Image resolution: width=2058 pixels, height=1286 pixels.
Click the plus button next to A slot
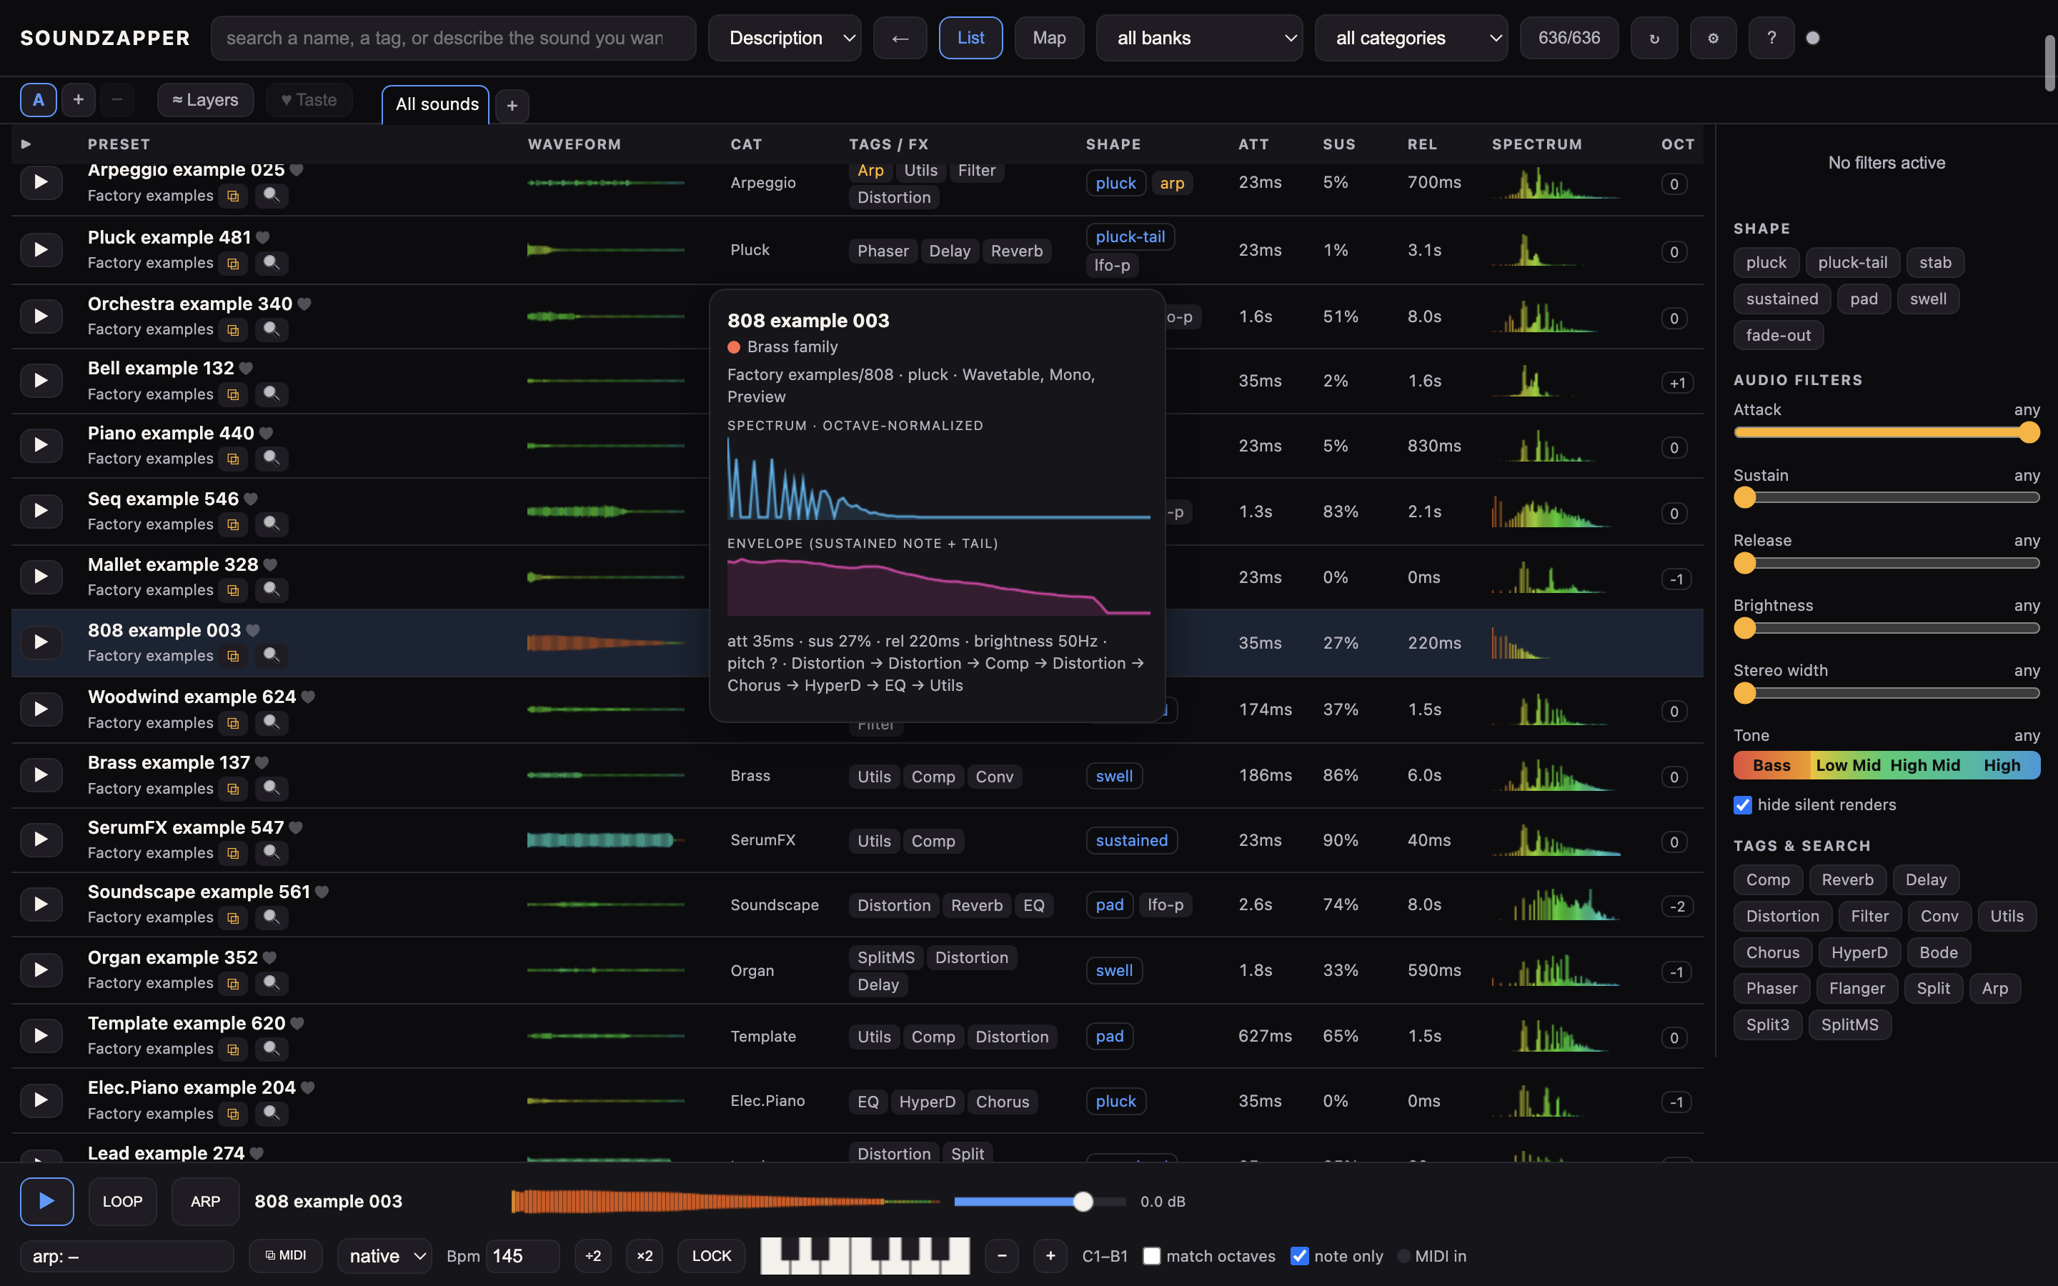78,99
